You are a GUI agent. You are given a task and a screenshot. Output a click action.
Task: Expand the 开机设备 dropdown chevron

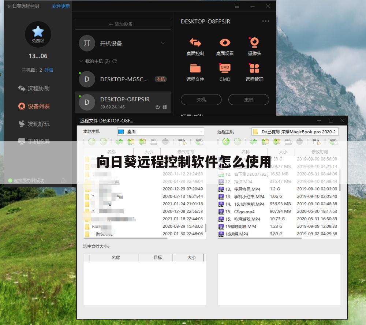pyautogui.click(x=163, y=43)
